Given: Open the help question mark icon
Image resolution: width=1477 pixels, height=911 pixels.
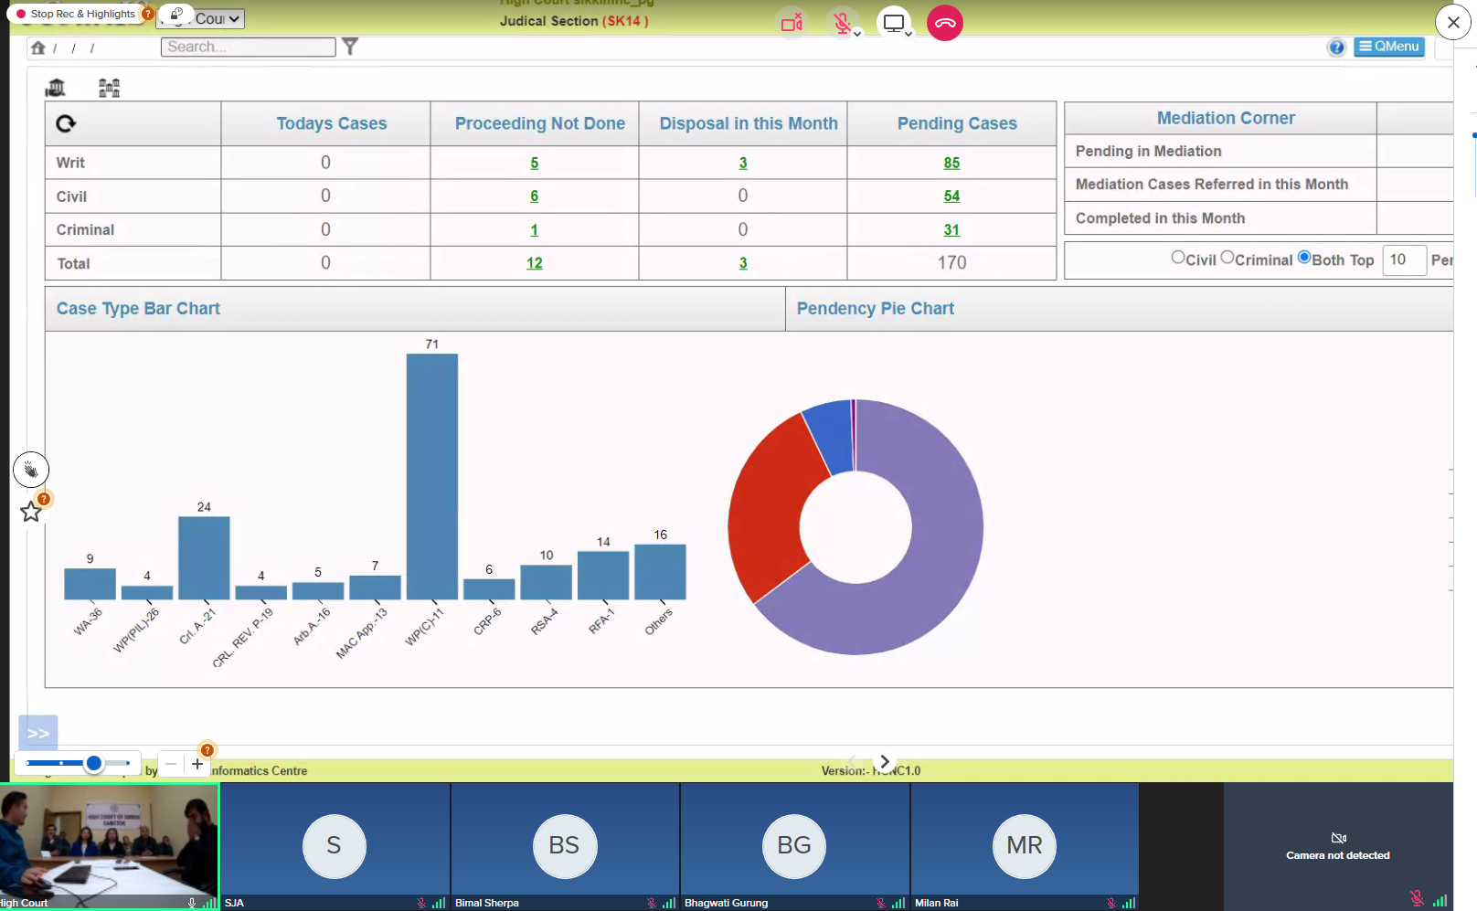Looking at the screenshot, I should pos(1336,48).
